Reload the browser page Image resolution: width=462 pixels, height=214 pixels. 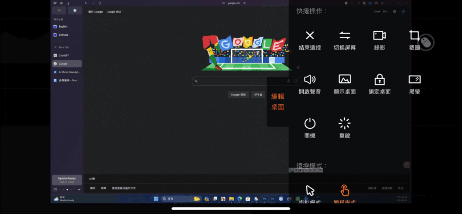coord(100,3)
